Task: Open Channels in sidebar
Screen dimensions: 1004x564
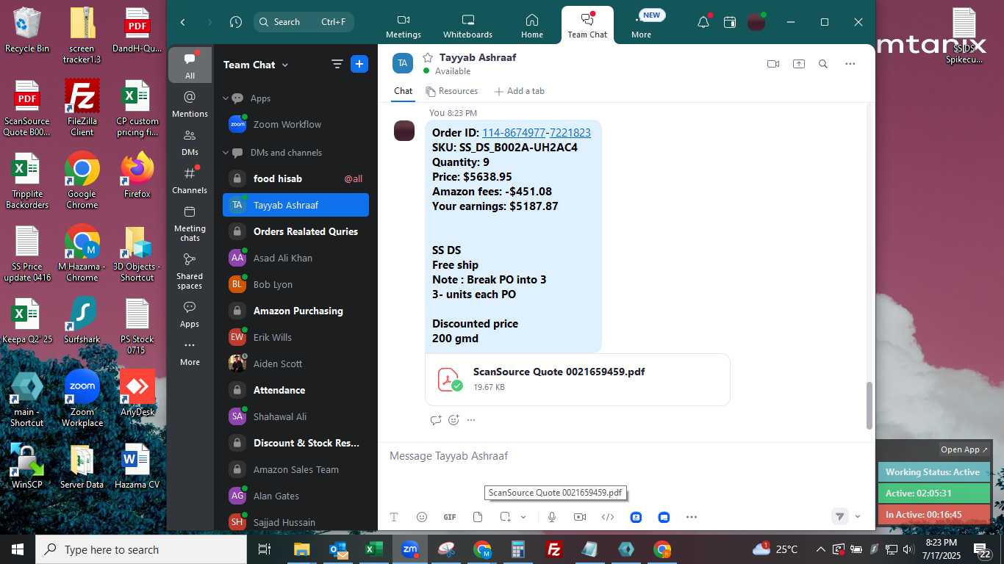Action: pos(190,181)
